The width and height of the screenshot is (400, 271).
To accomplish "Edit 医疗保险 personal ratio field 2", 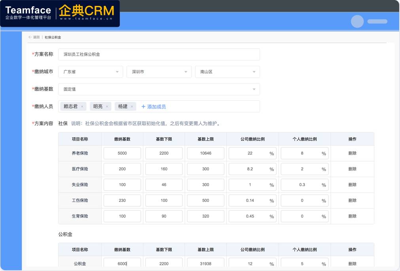I will coord(305,169).
